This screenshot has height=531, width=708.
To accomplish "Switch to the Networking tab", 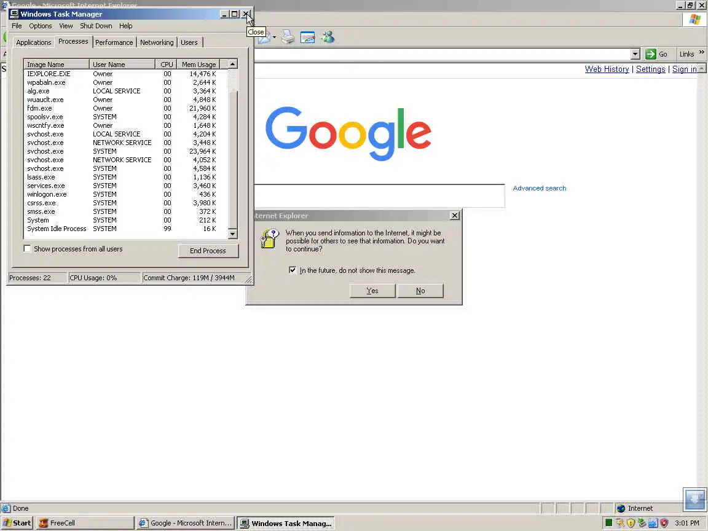I will (x=157, y=42).
